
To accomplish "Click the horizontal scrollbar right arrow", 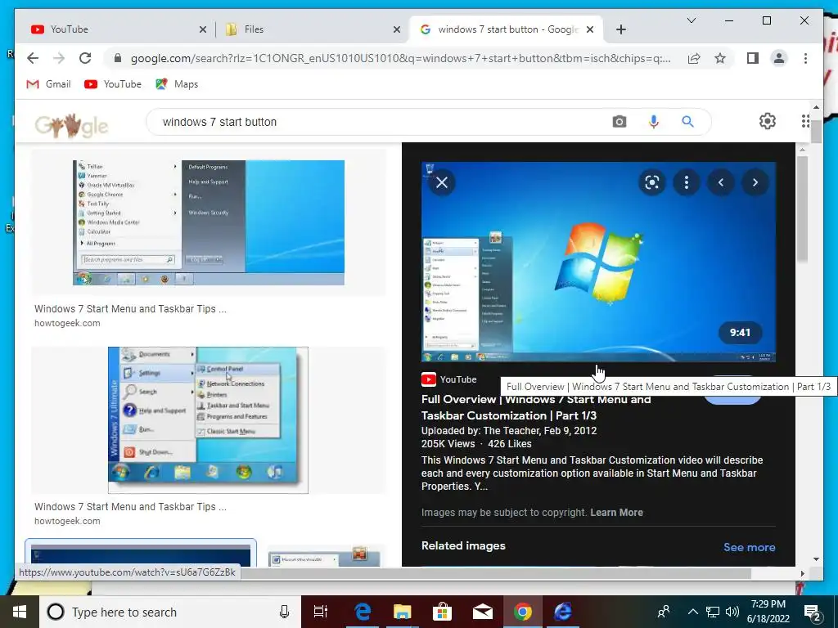I will tap(802, 573).
